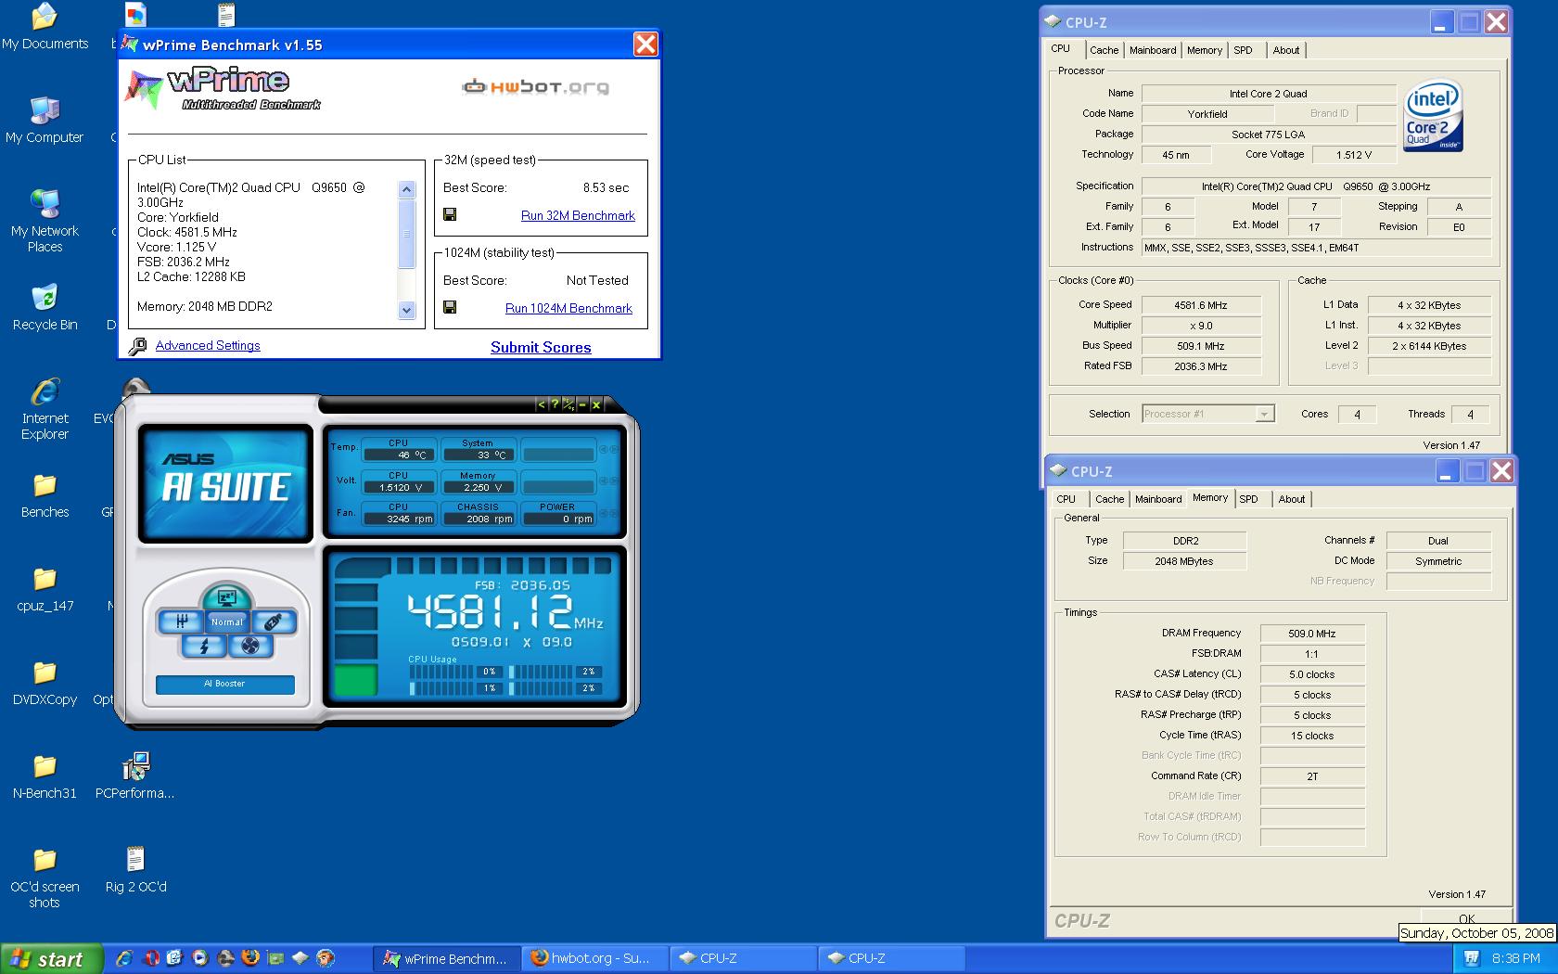This screenshot has width=1558, height=974.
Task: Open the cpuz_147 folder
Action: click(x=45, y=589)
